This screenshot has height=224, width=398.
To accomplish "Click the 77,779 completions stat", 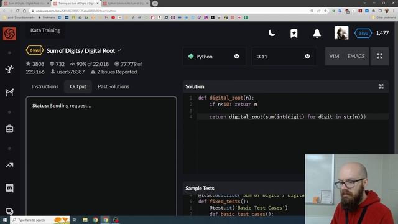I will point(128,64).
